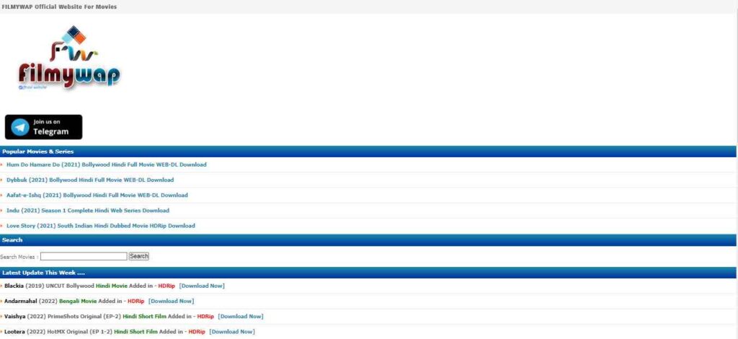
Task: Click FILMYWAP Official Website For Movies heading
Action: (x=59, y=6)
